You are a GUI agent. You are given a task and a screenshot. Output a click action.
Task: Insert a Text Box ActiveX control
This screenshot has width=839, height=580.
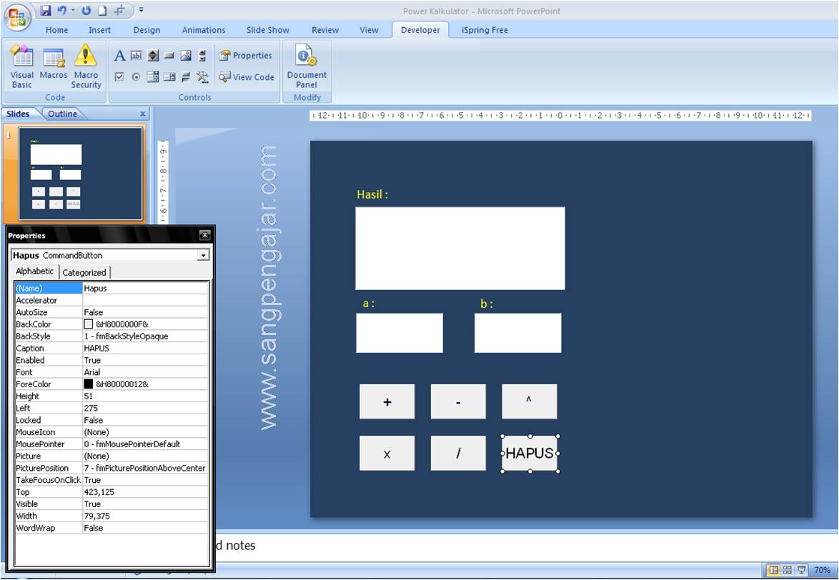pos(136,55)
